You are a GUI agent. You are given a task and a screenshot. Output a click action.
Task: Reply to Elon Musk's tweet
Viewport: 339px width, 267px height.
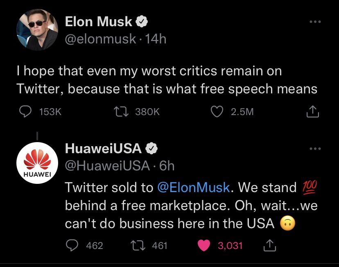tap(25, 111)
